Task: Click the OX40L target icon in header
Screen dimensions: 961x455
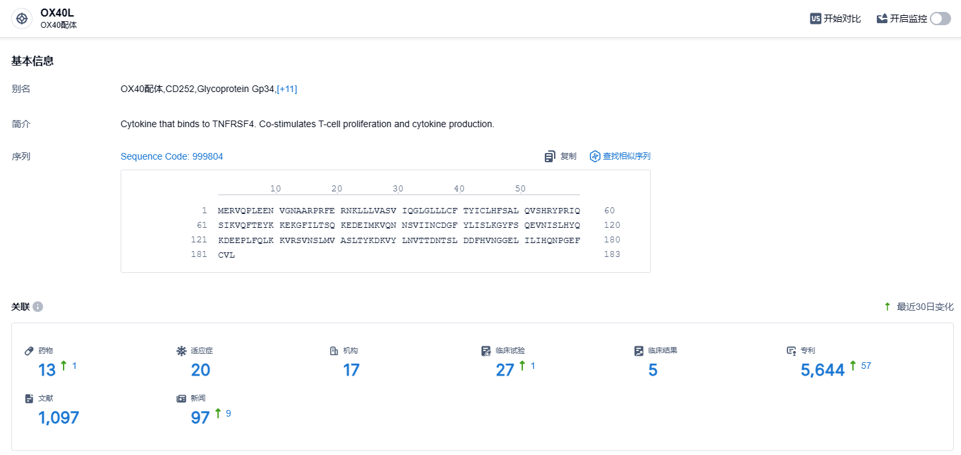Action: pos(22,19)
